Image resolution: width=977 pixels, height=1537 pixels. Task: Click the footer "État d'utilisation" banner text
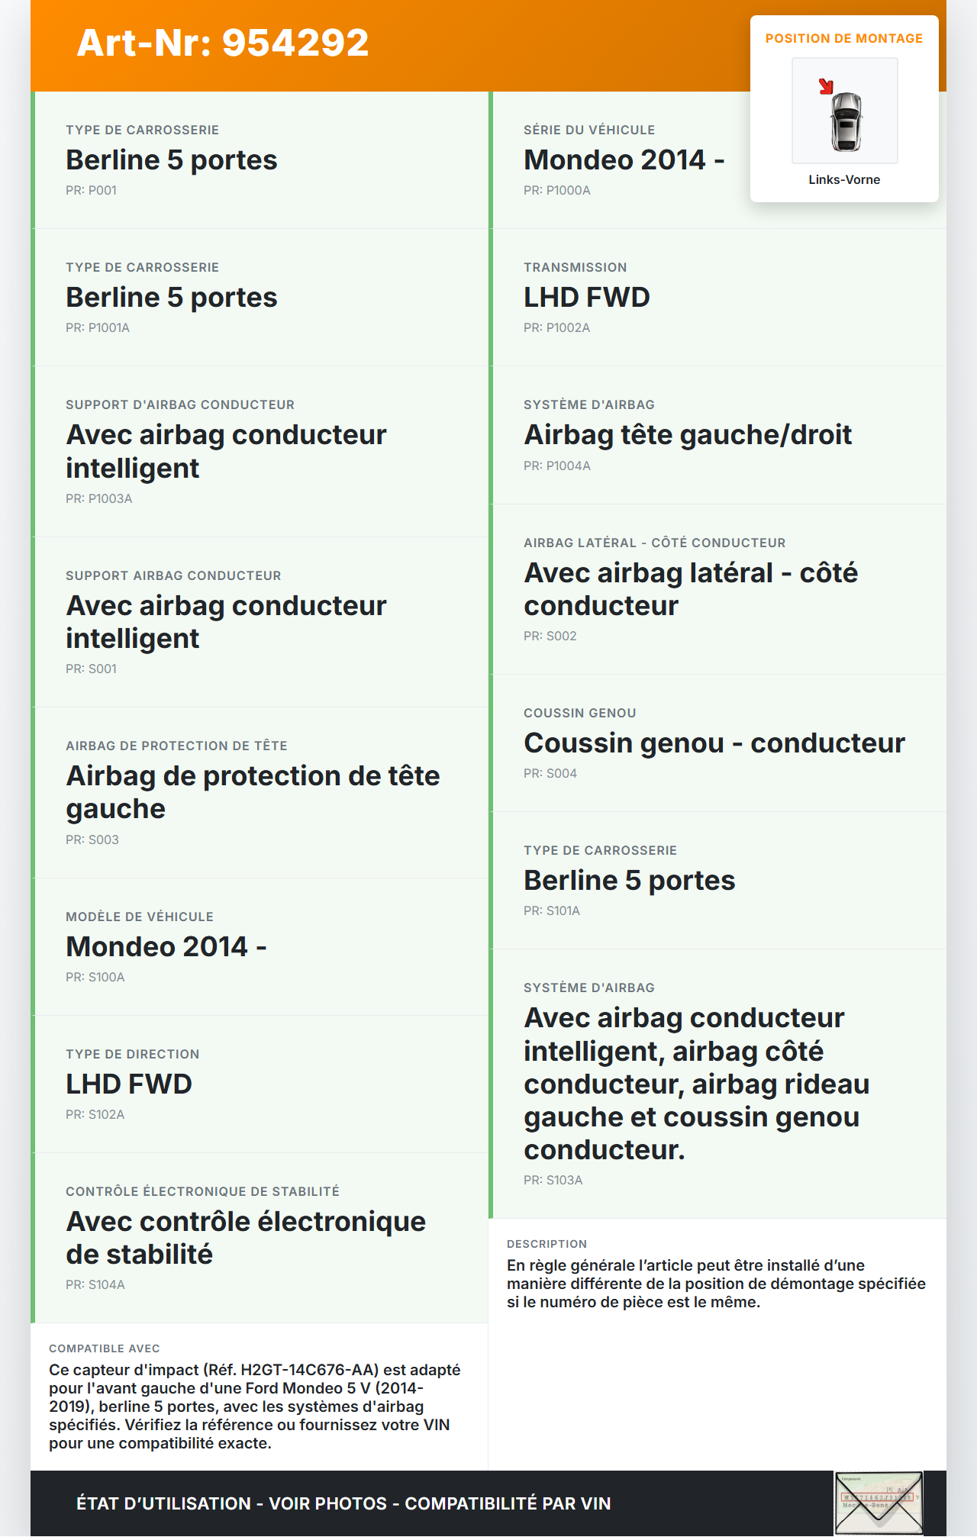[x=343, y=1503]
